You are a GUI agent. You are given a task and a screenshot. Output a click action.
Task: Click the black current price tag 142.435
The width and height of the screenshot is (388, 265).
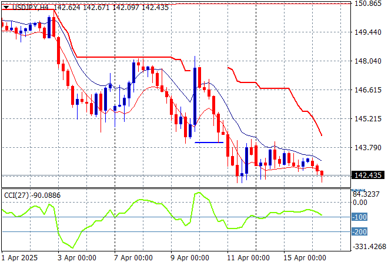(x=367, y=175)
